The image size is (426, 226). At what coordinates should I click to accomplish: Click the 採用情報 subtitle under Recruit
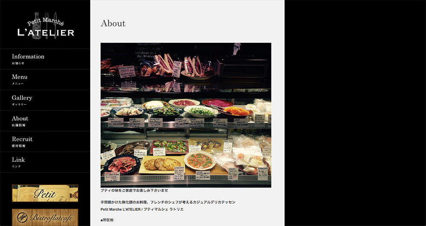(18, 146)
